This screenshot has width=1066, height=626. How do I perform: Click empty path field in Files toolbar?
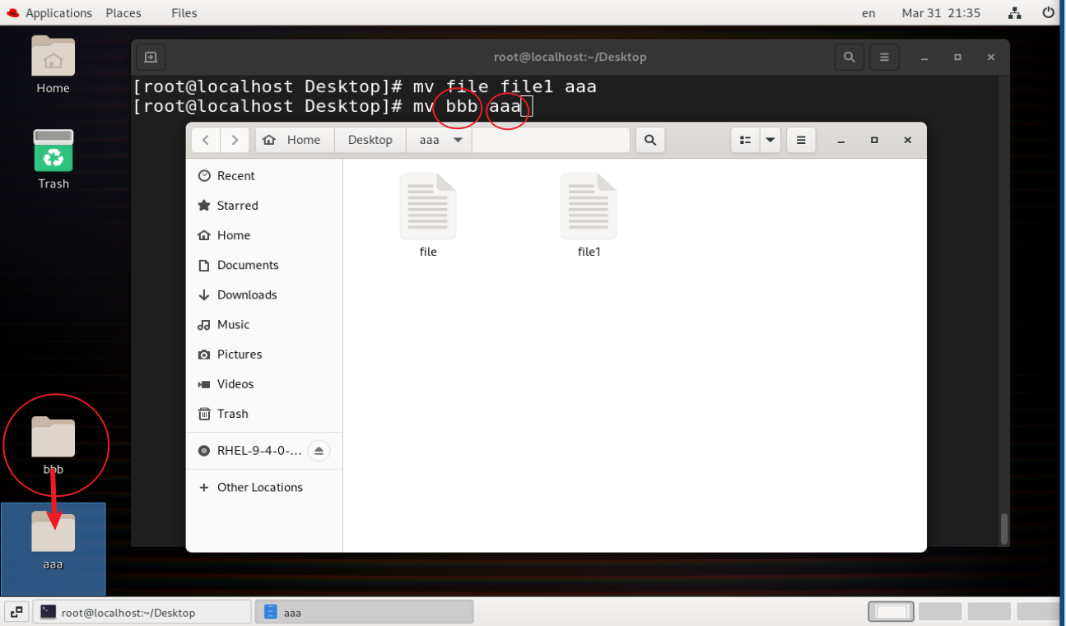click(552, 140)
